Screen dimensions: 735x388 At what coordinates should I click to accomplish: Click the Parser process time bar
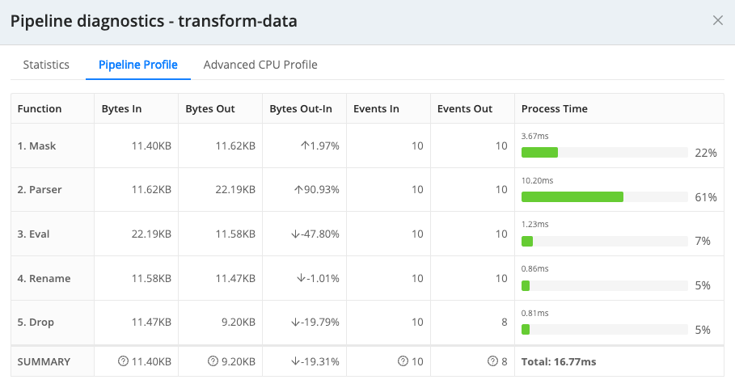(572, 196)
